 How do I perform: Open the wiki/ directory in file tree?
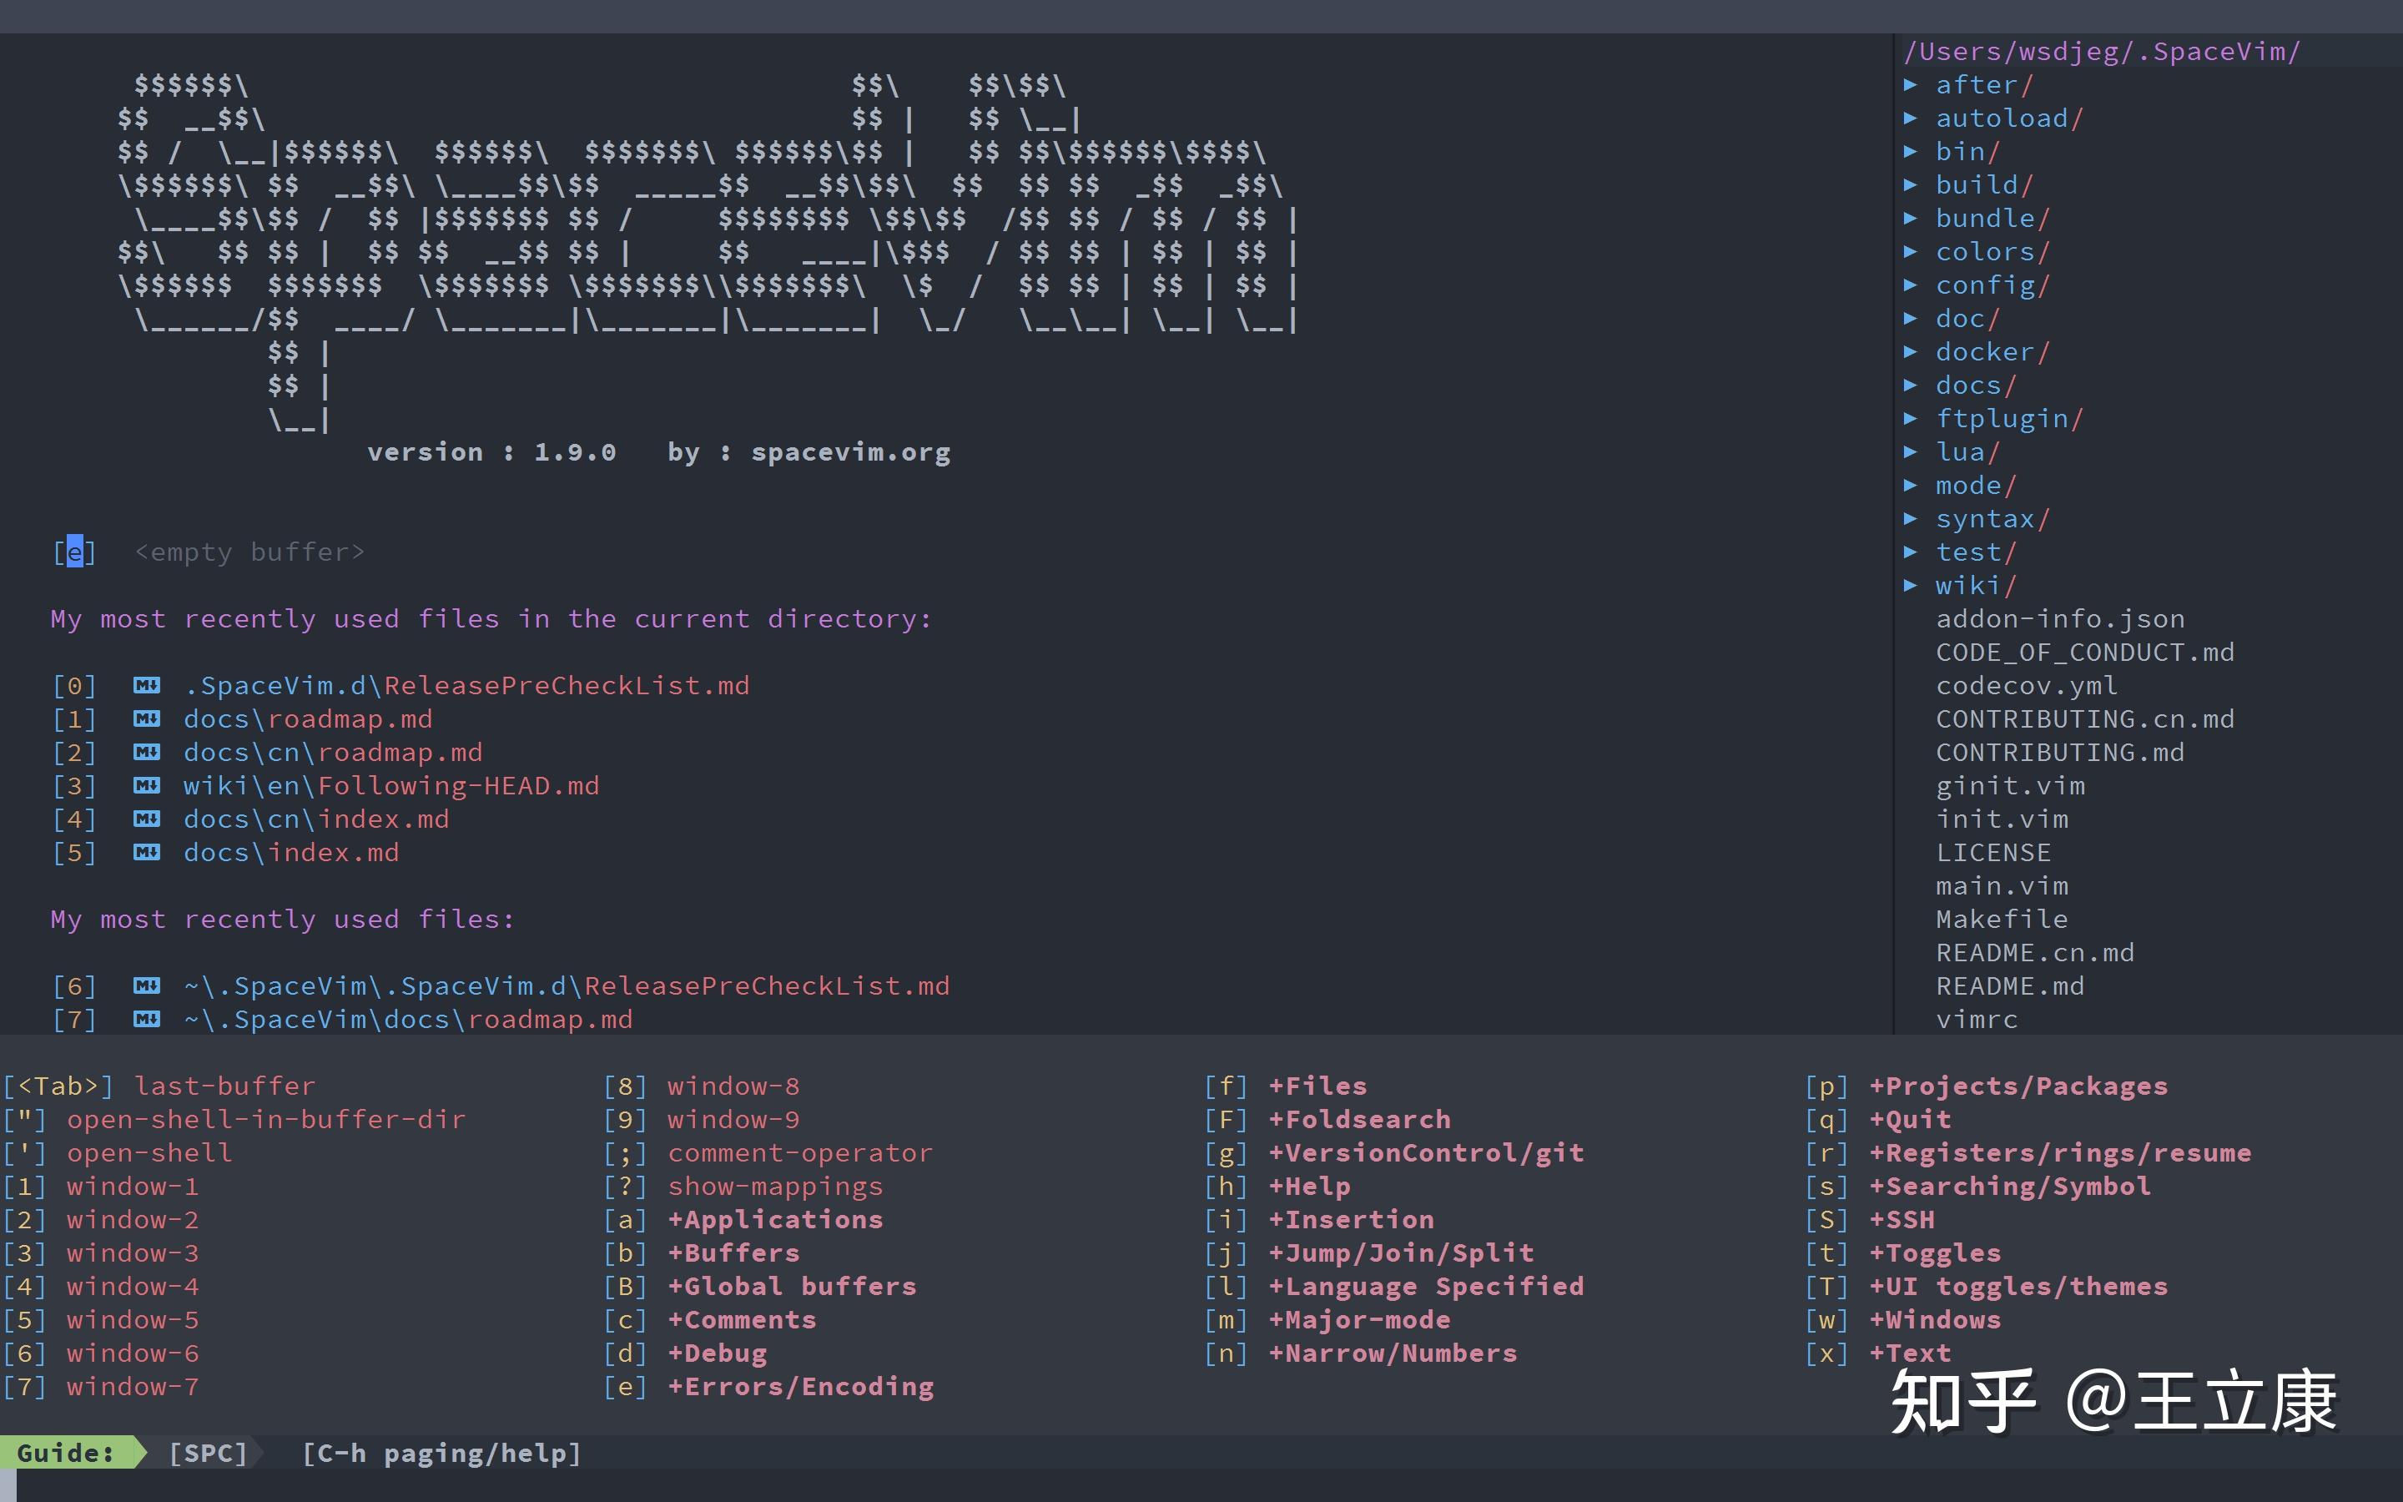point(1976,586)
